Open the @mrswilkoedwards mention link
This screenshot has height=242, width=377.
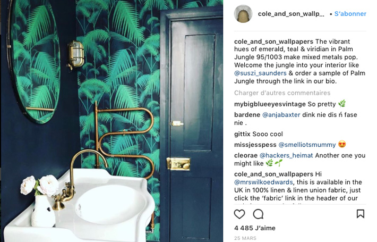tap(263, 182)
